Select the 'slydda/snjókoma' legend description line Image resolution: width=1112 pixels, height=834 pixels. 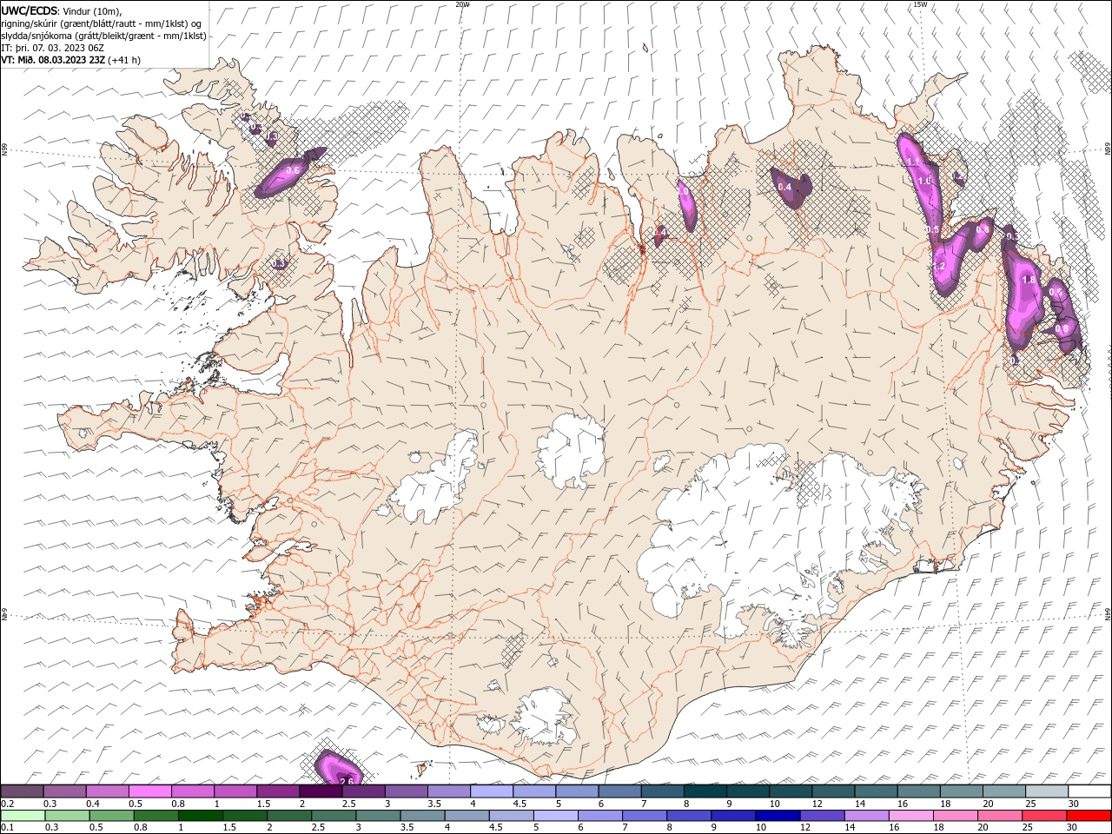pyautogui.click(x=103, y=36)
